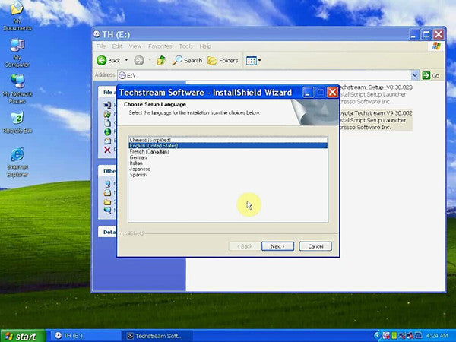Switch to TH (E:) taskbar button
Screen dimensions: 456x342
coord(82,335)
